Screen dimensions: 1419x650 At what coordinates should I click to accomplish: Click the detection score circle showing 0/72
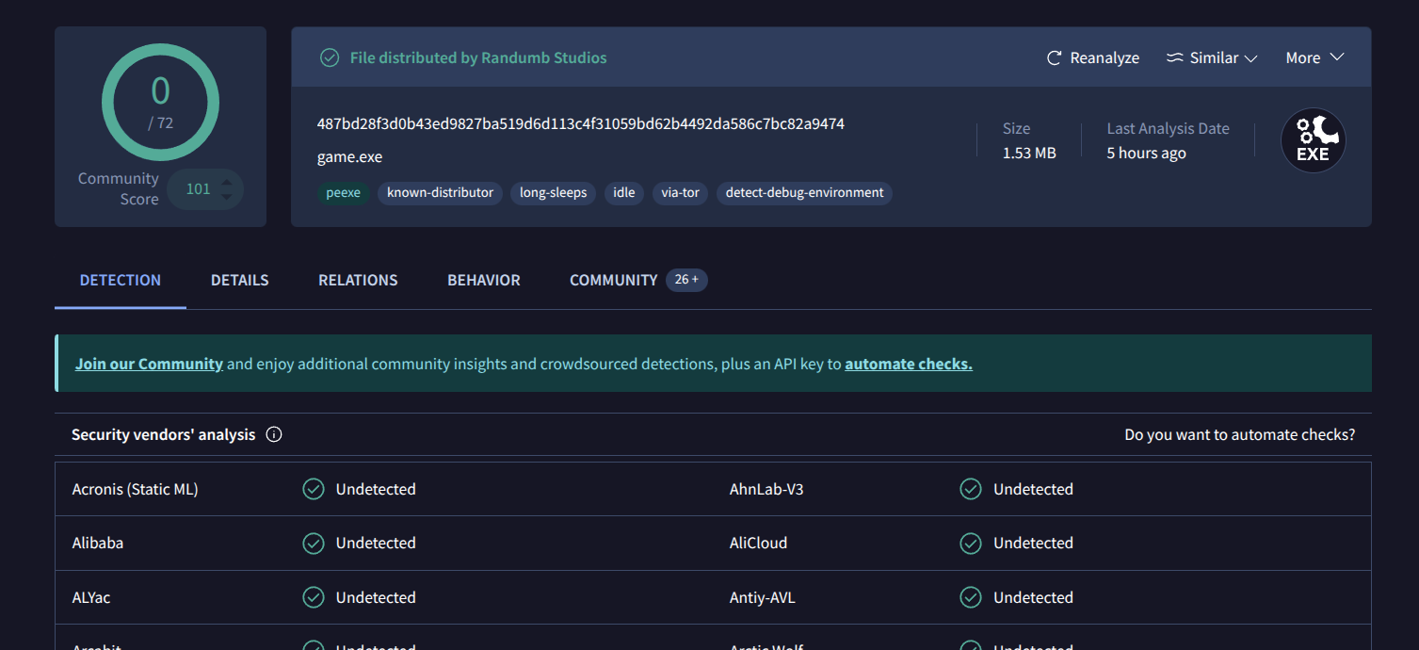coord(160,103)
